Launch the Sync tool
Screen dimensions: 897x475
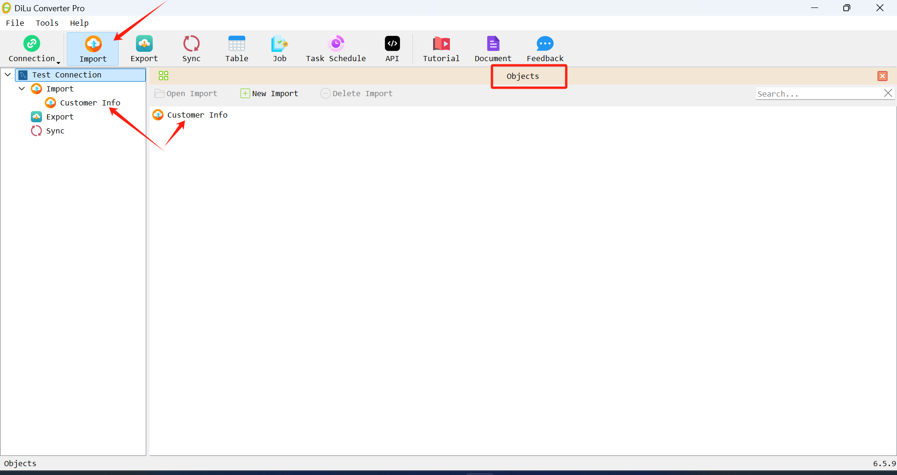point(192,49)
